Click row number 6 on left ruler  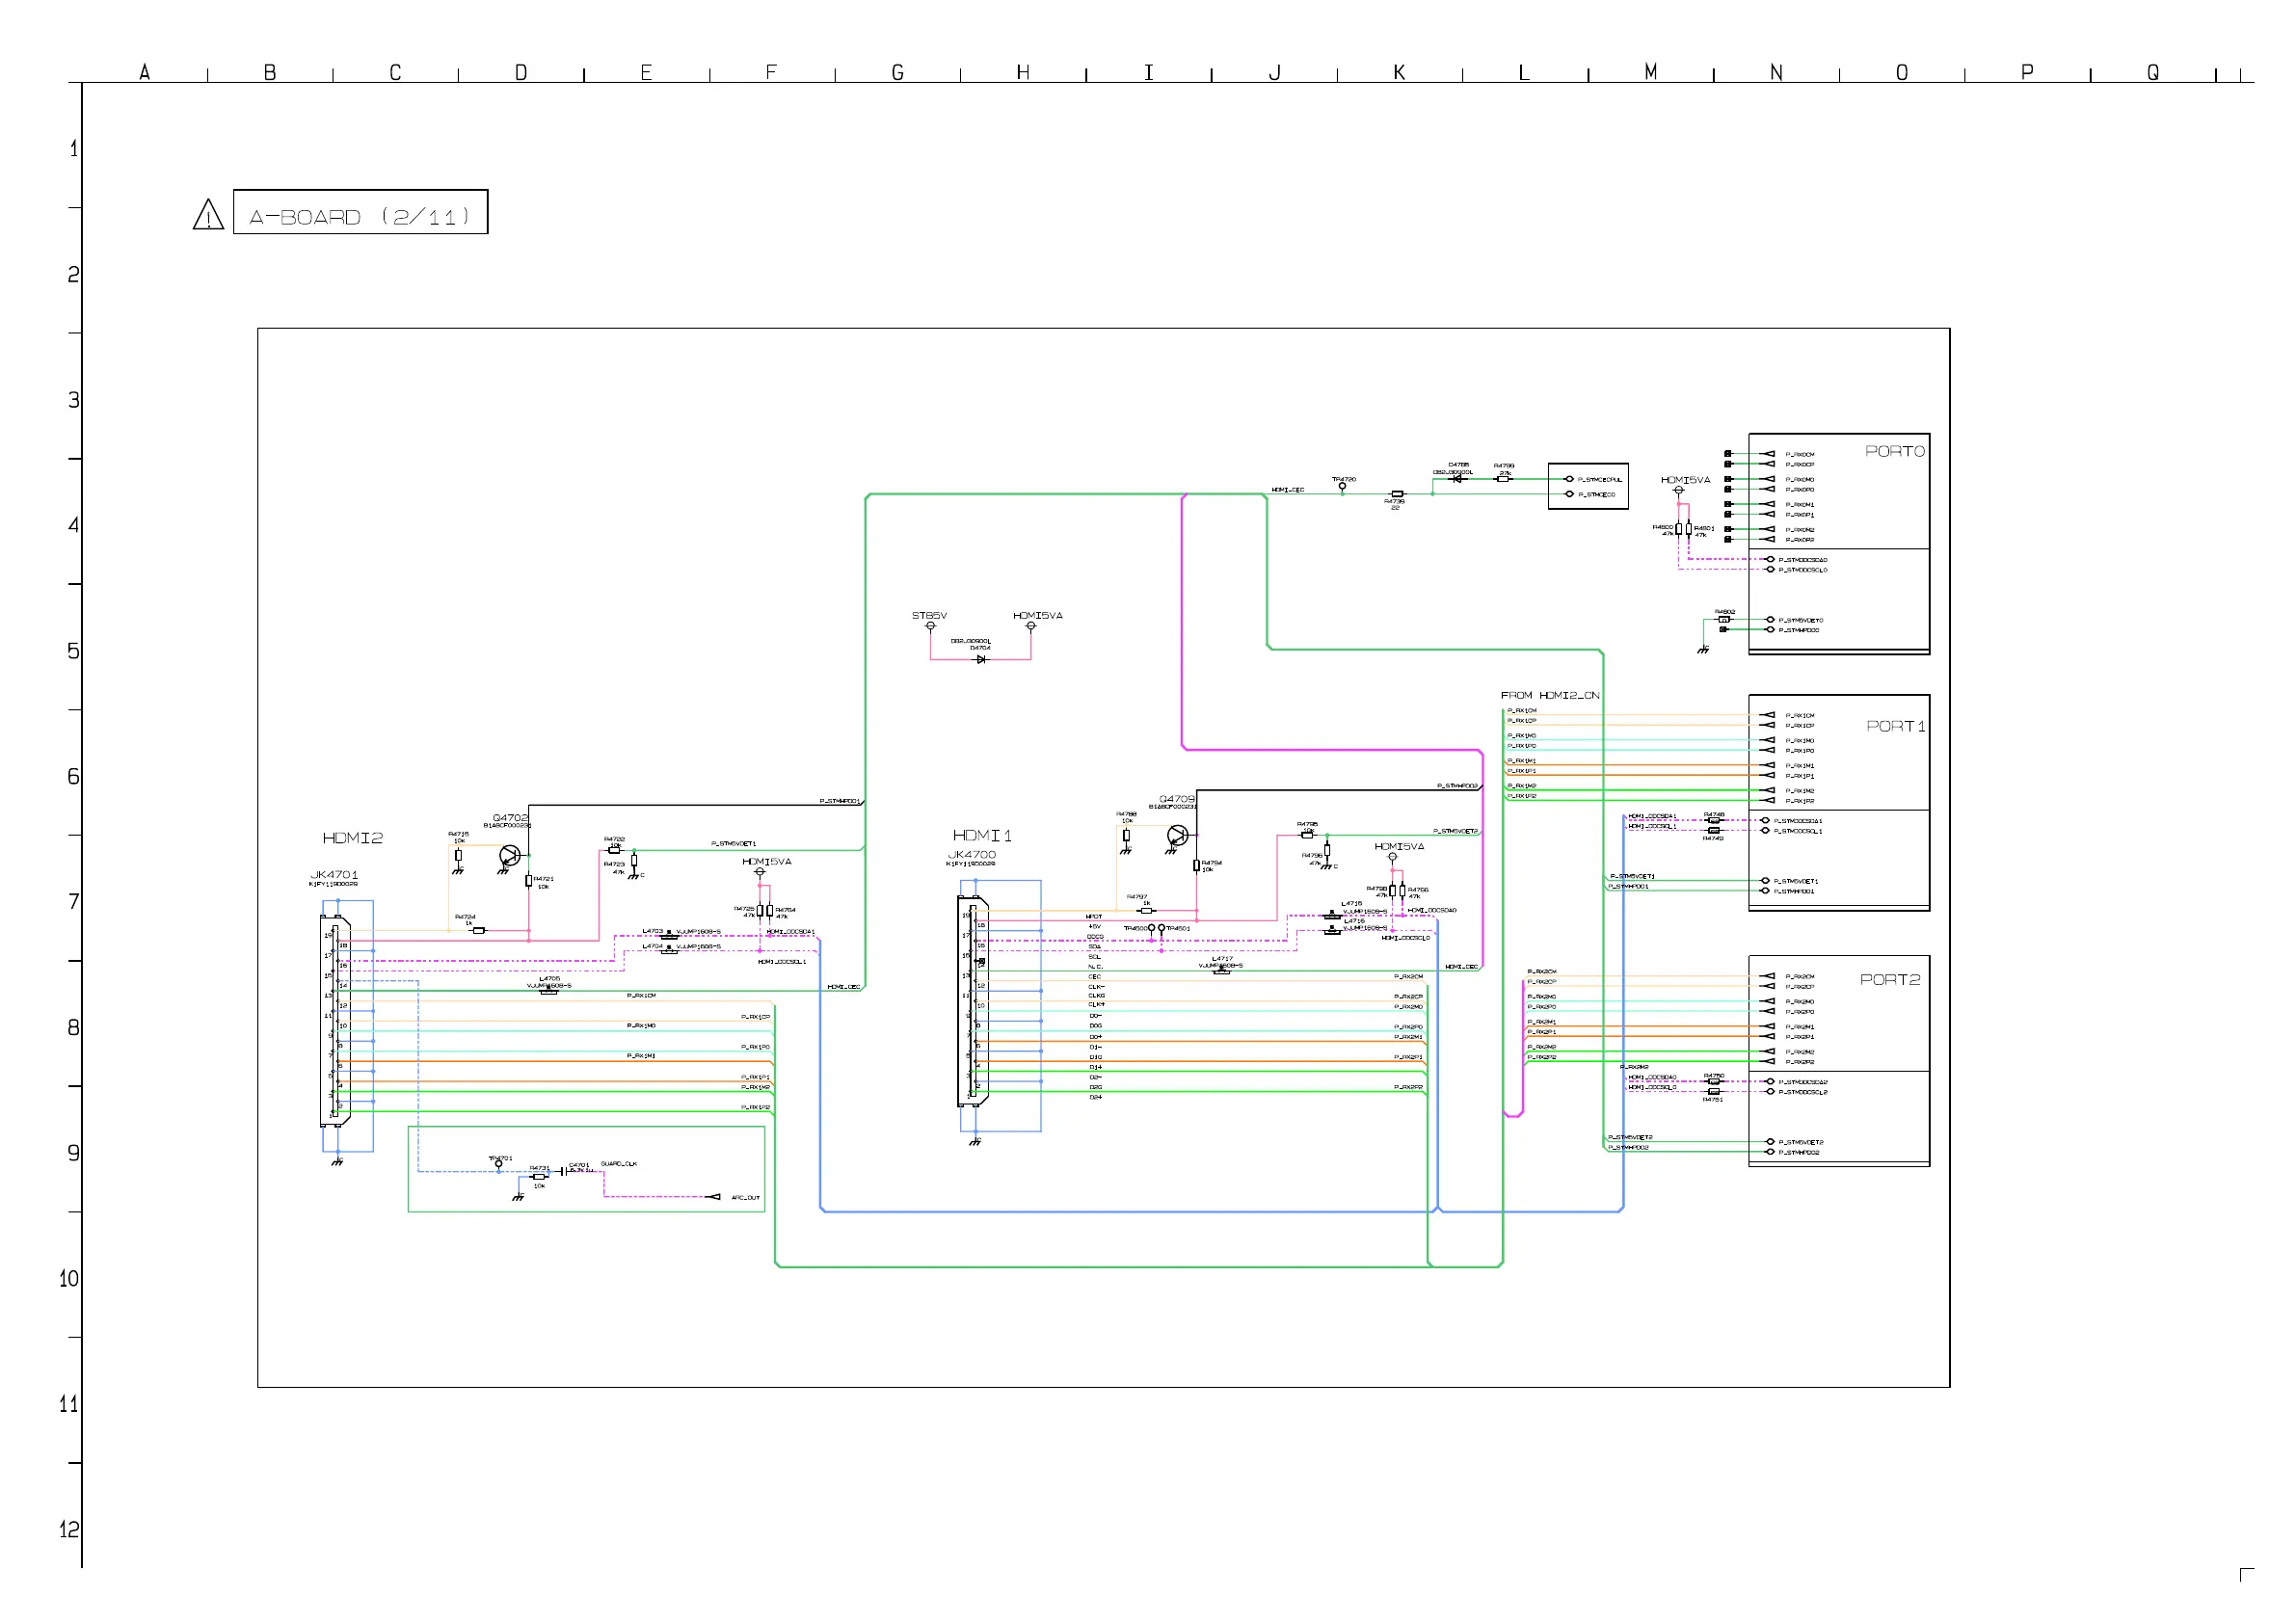tap(73, 777)
